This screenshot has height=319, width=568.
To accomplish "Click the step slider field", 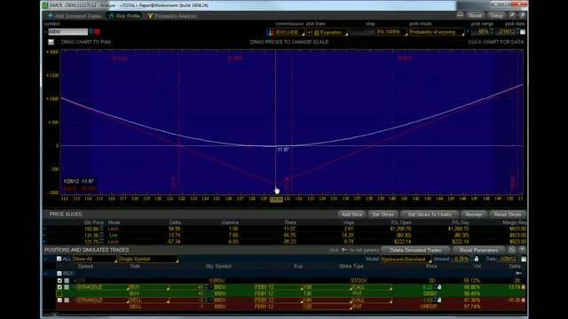I will tap(362, 32).
